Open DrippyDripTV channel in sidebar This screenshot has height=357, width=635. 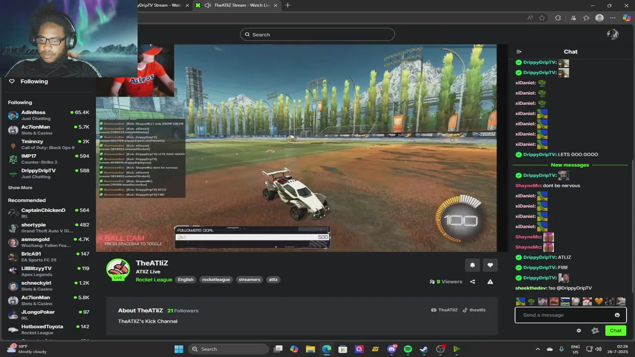tap(49, 173)
